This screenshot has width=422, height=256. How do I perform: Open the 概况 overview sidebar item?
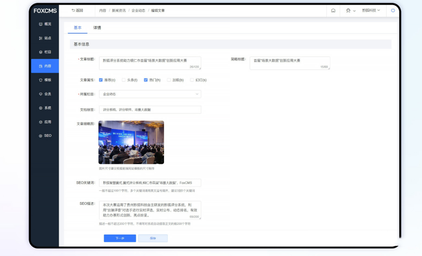point(45,24)
